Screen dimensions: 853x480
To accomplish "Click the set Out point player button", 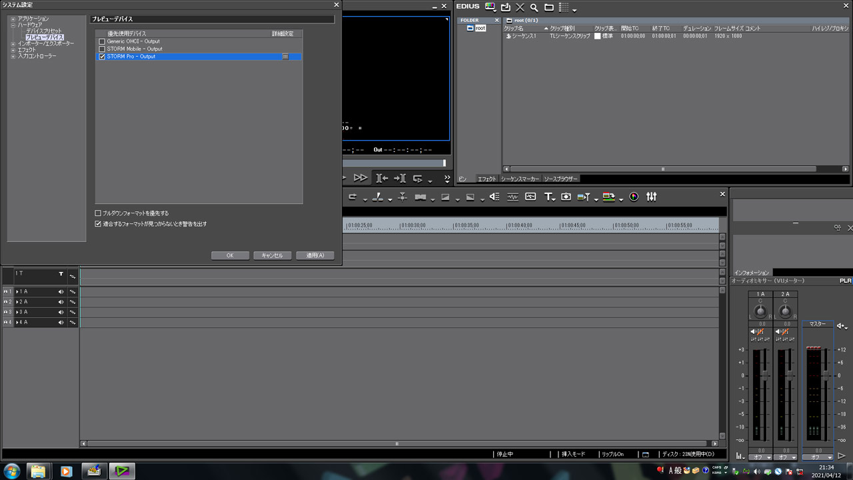I will 400,178.
